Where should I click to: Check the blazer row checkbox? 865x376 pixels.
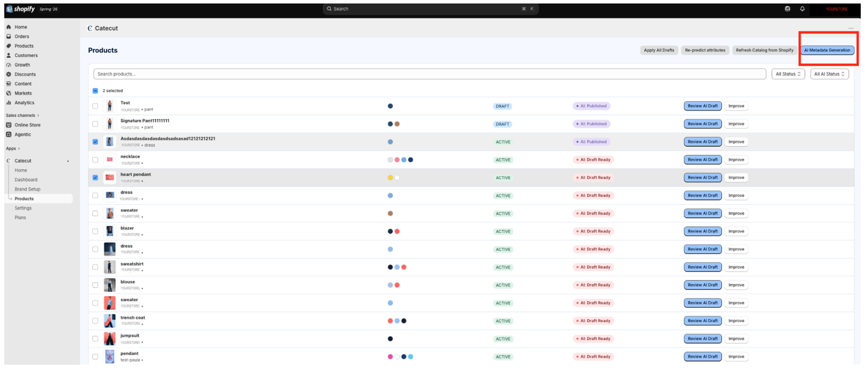pos(95,231)
